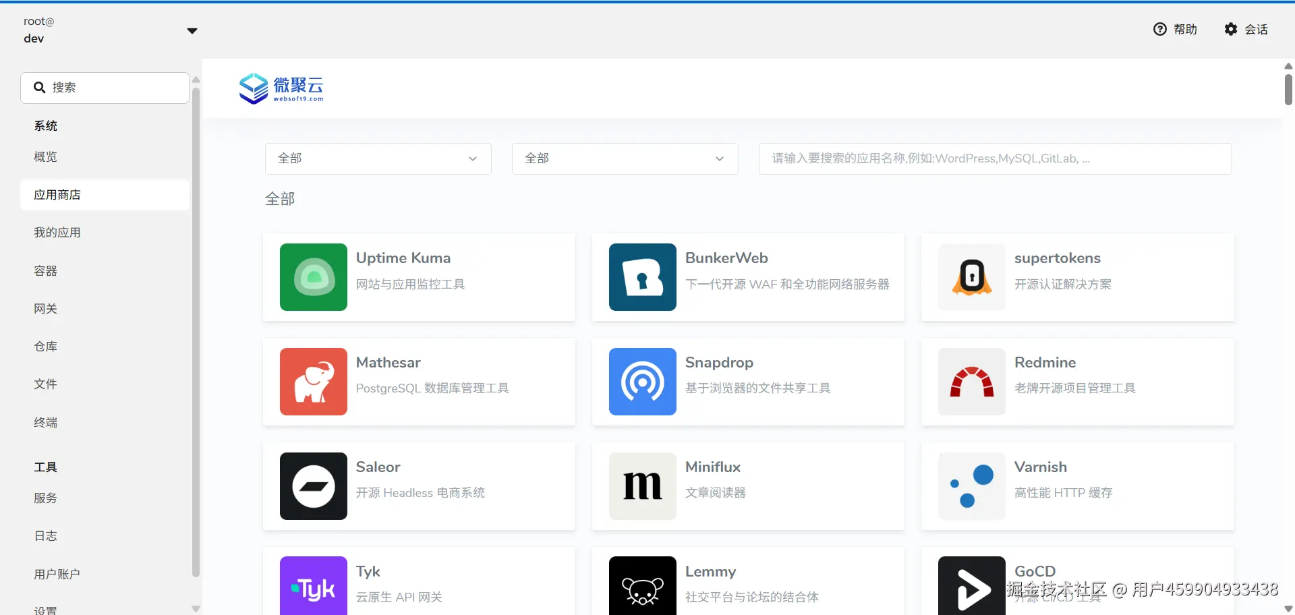Open the Uptime Kuma title link
This screenshot has width=1295, height=615.
point(403,258)
